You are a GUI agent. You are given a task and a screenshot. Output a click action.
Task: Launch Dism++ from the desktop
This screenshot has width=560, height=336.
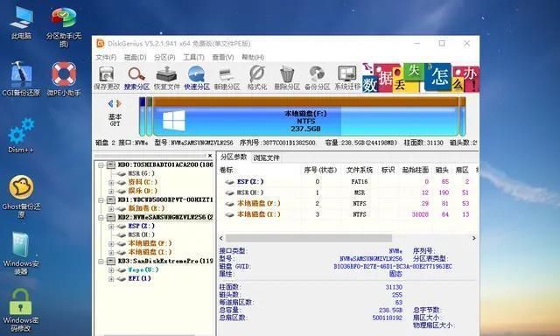[x=21, y=135]
